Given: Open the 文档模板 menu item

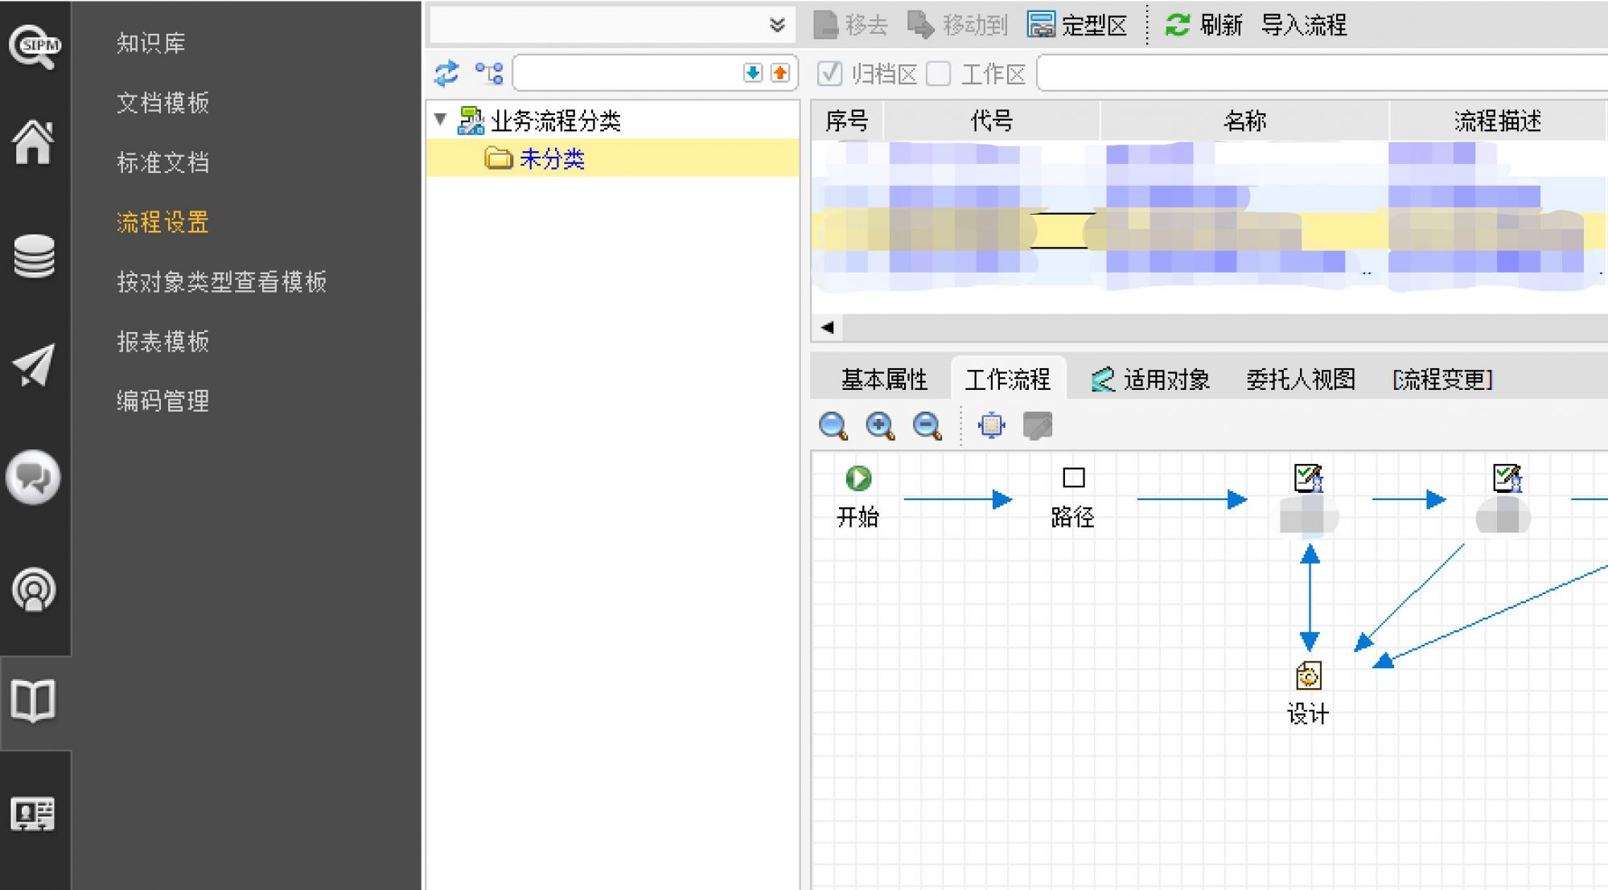Looking at the screenshot, I should (163, 102).
